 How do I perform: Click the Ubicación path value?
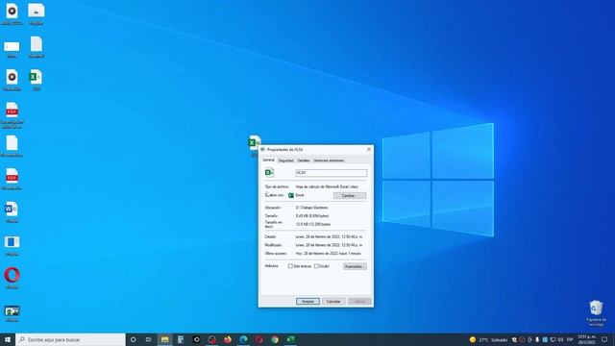(311, 208)
